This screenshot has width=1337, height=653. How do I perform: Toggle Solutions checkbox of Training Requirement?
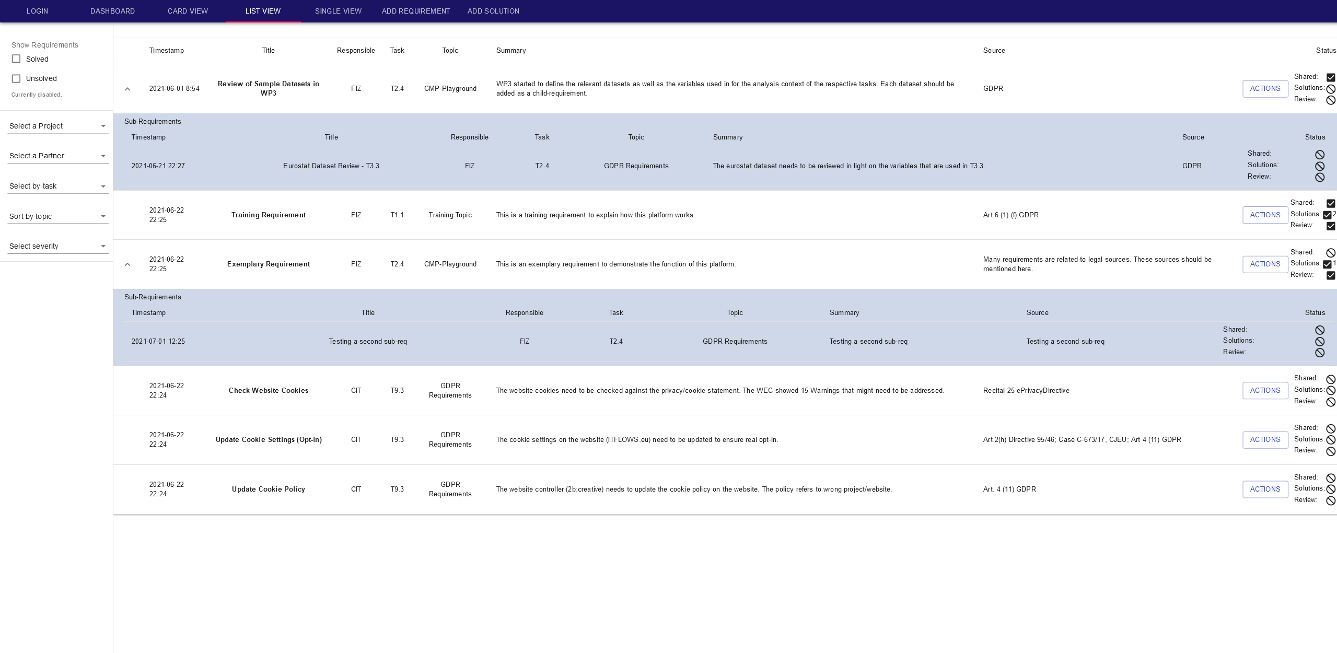click(x=1327, y=215)
